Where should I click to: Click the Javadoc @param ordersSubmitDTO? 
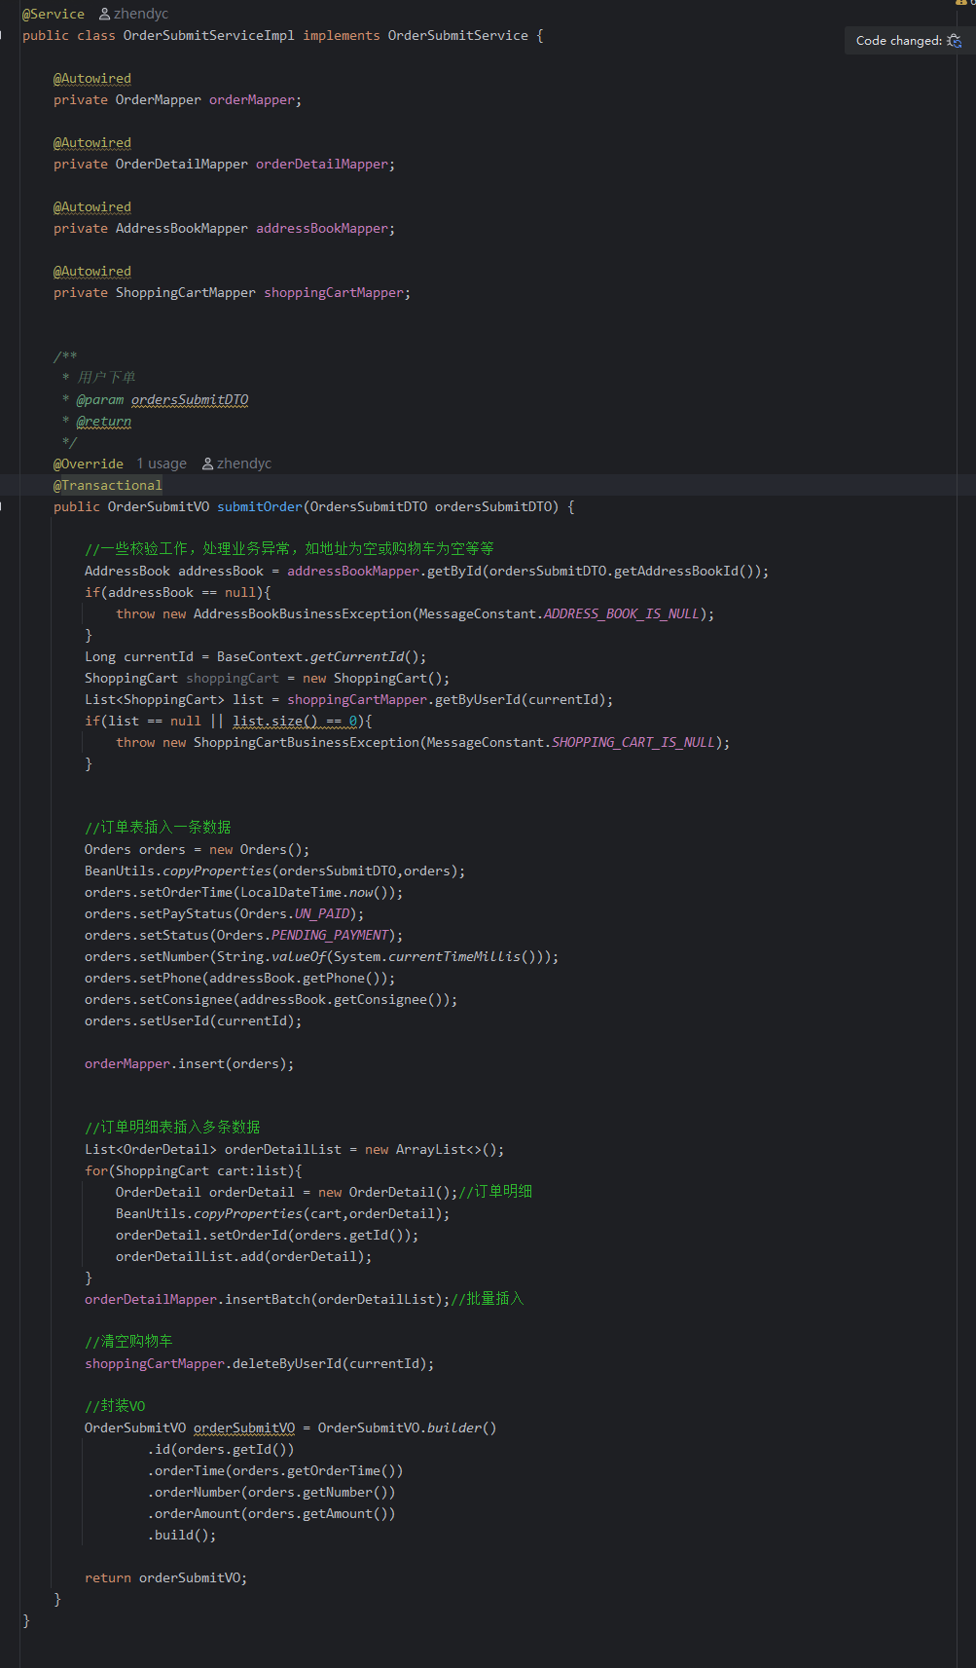click(x=163, y=399)
